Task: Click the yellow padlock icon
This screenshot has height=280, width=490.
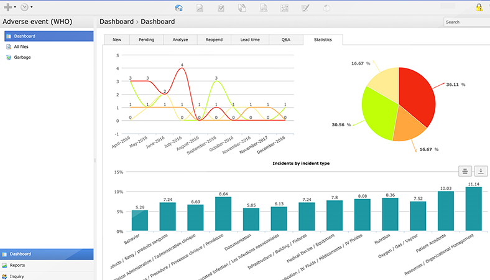Action: pyautogui.click(x=479, y=7)
